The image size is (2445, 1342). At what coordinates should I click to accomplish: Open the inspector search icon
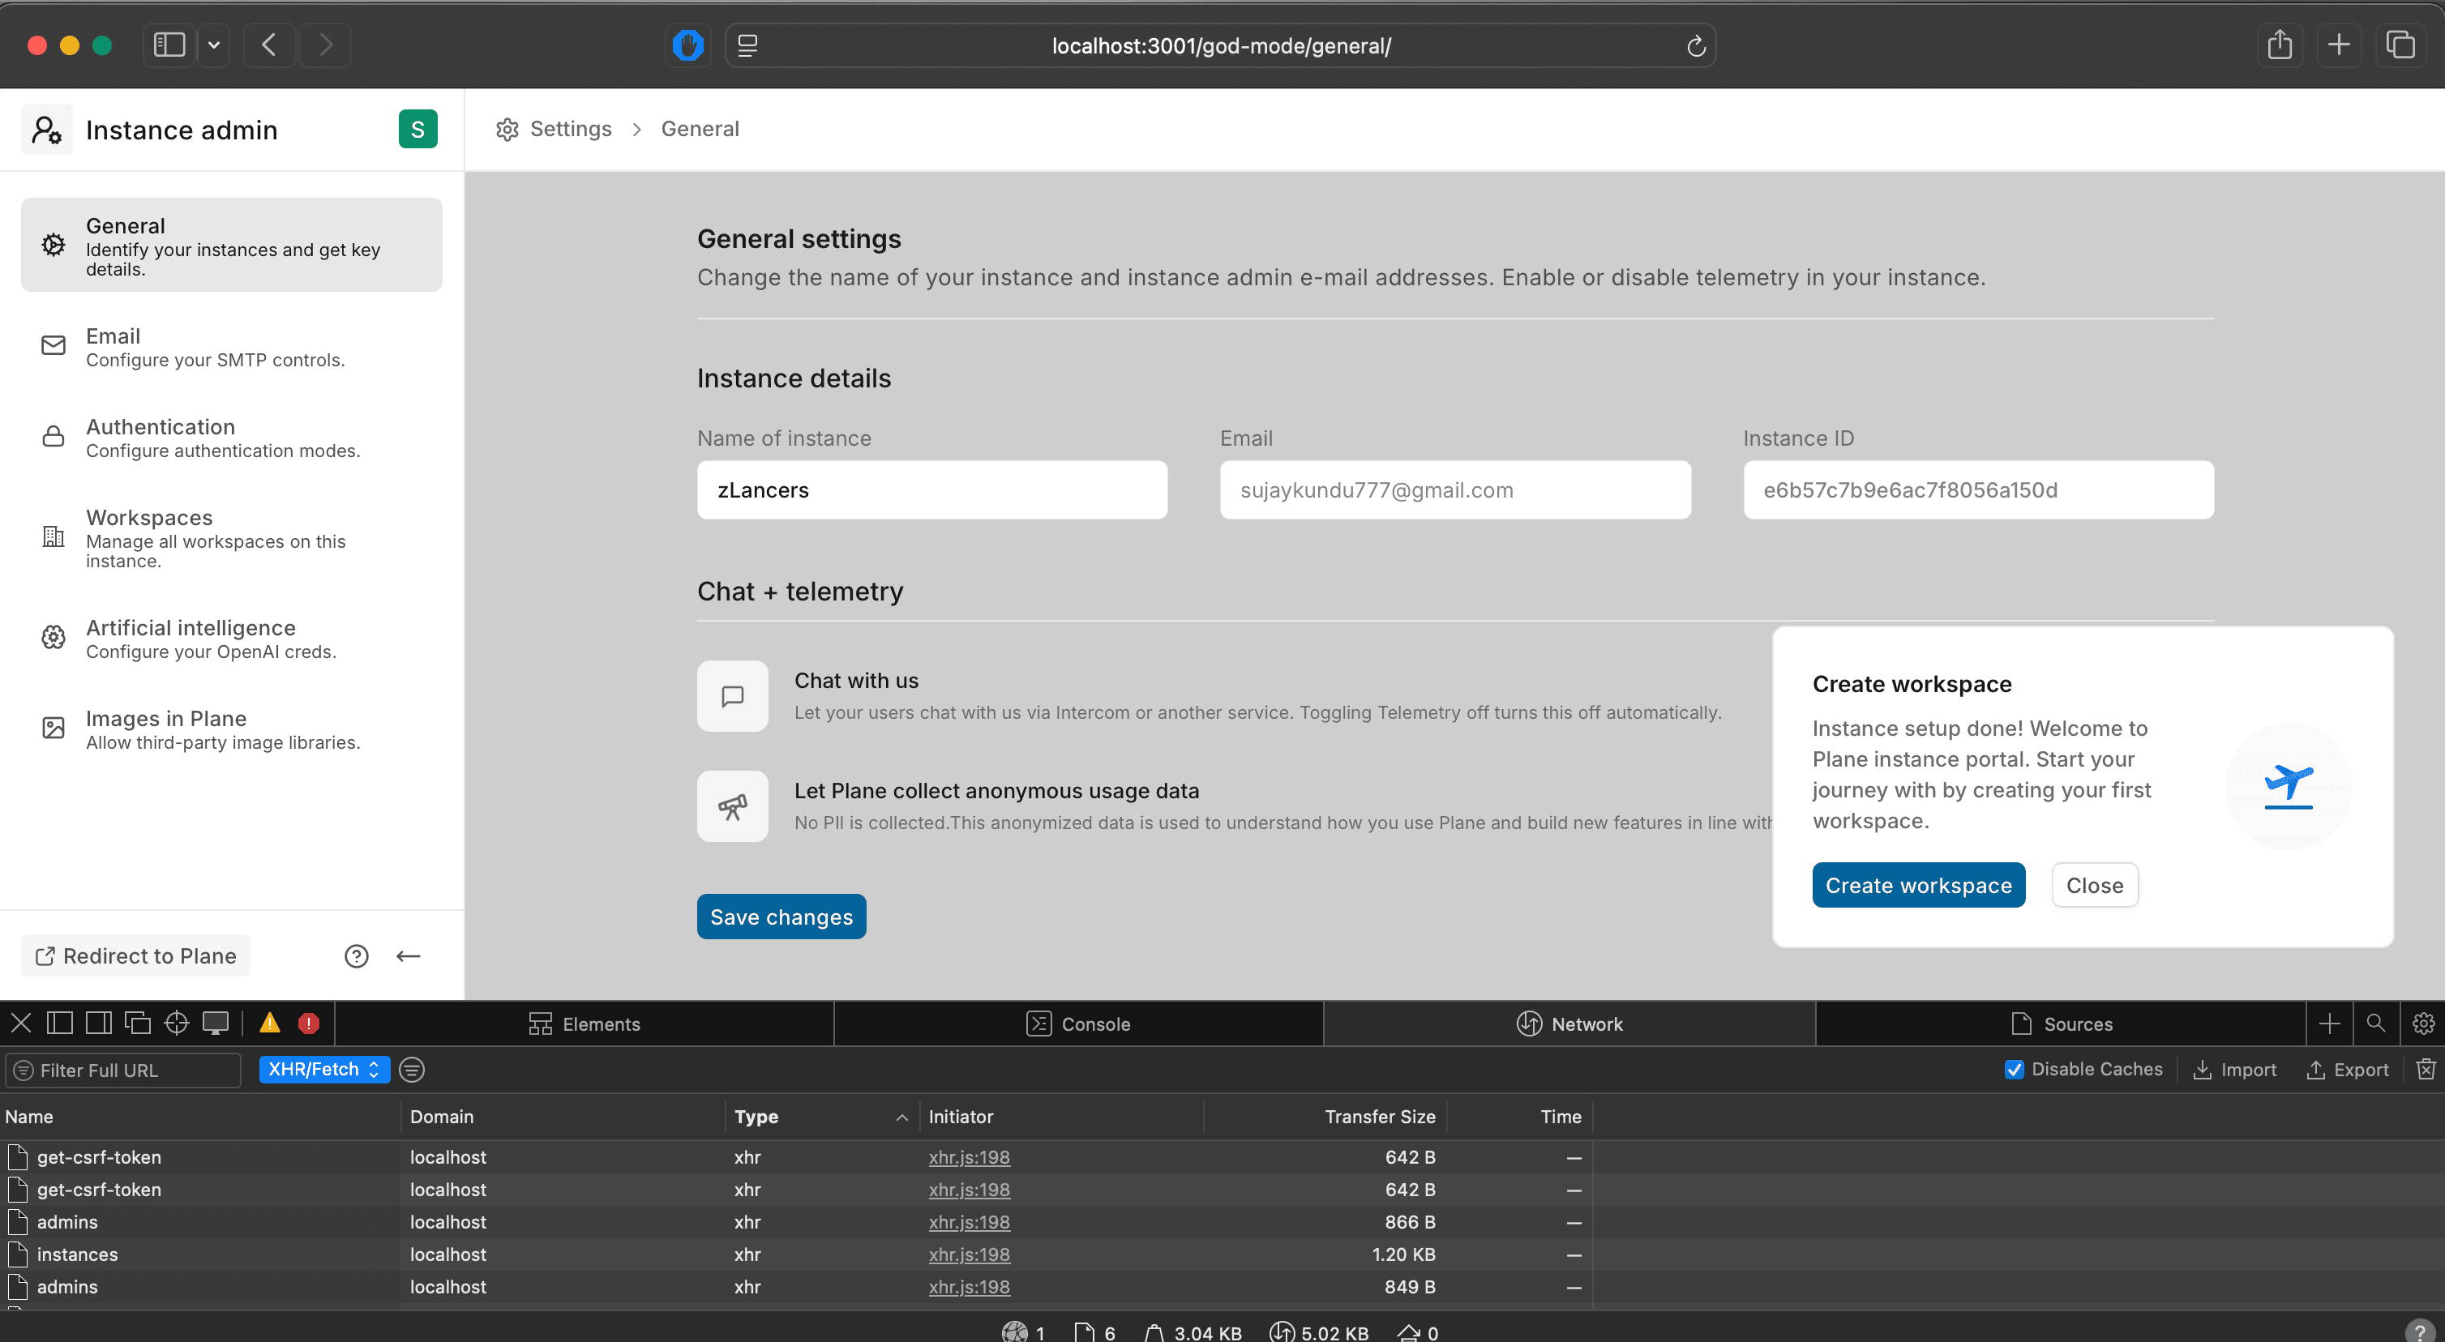[x=2376, y=1023]
